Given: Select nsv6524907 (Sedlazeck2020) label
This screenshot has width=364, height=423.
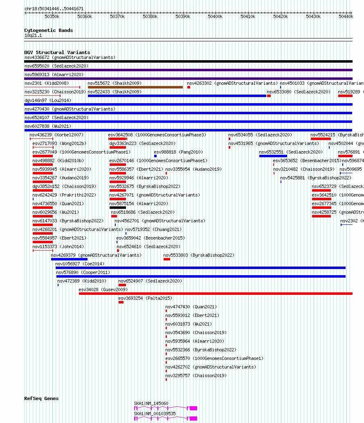Looking at the screenshot, I should 150,281.
